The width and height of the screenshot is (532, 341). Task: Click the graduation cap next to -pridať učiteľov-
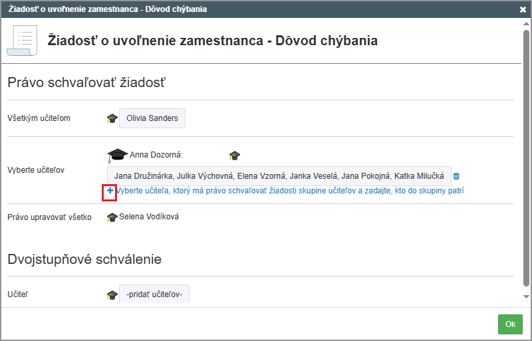pos(112,294)
